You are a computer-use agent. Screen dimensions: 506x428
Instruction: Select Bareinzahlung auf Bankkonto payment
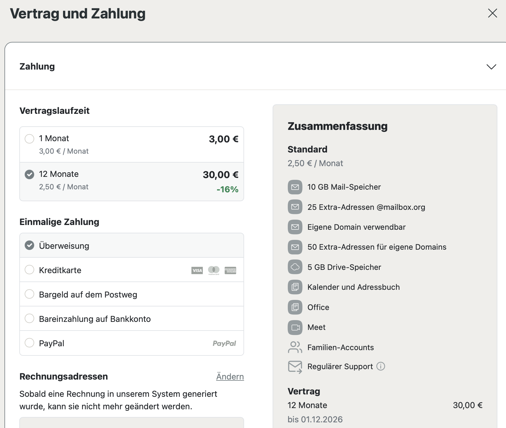[29, 319]
